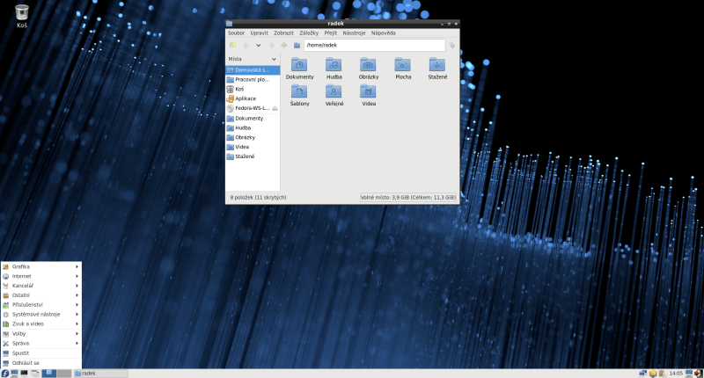Expand the Místa side pane dropdown

[x=274, y=59]
